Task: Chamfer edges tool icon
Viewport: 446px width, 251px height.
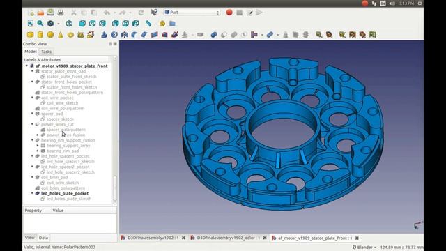Action: [x=144, y=35]
